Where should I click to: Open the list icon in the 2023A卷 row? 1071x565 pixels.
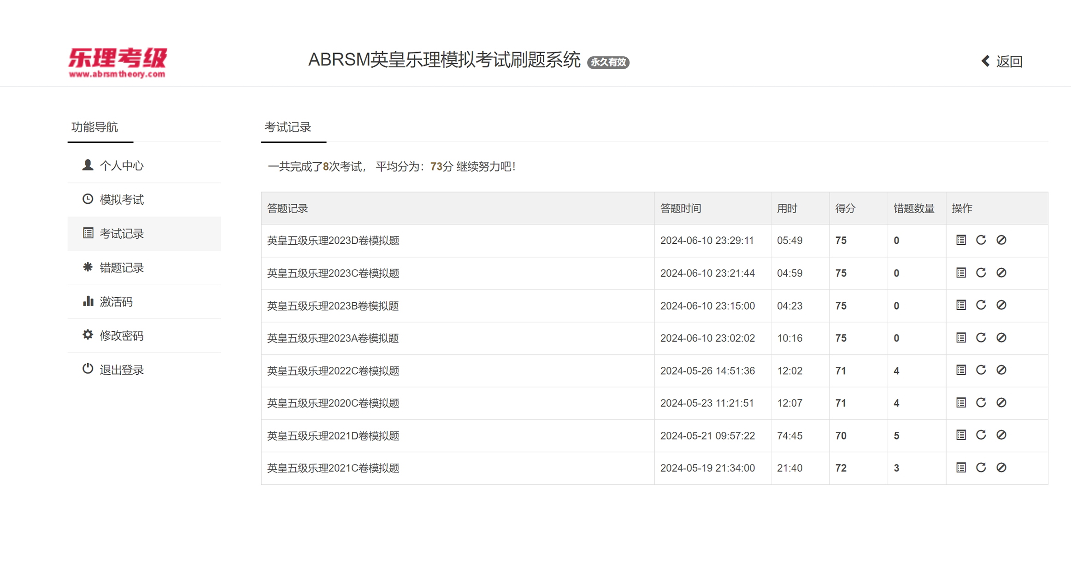[x=961, y=338]
